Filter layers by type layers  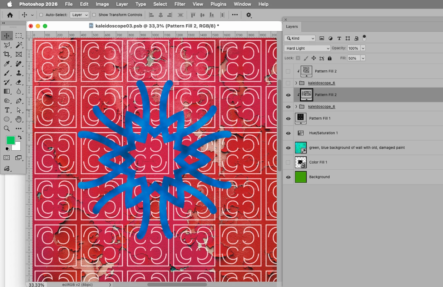pyautogui.click(x=339, y=38)
